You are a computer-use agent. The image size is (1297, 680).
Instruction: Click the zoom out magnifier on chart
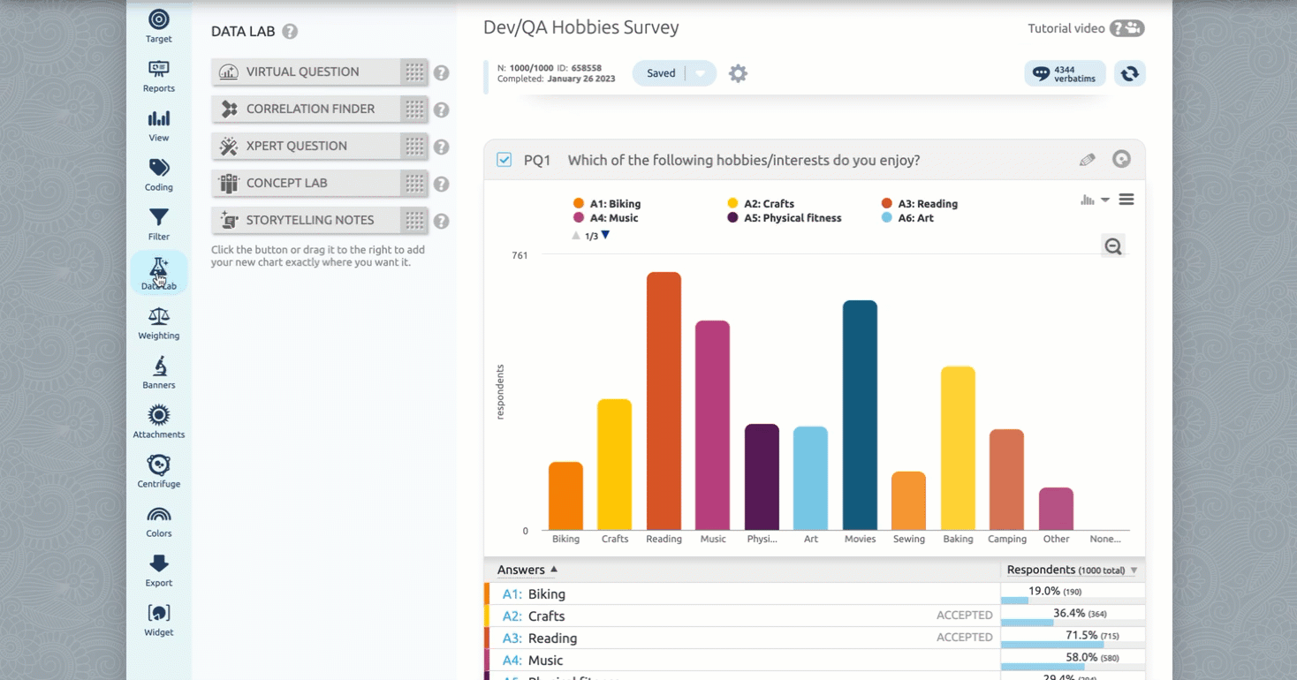(x=1112, y=246)
